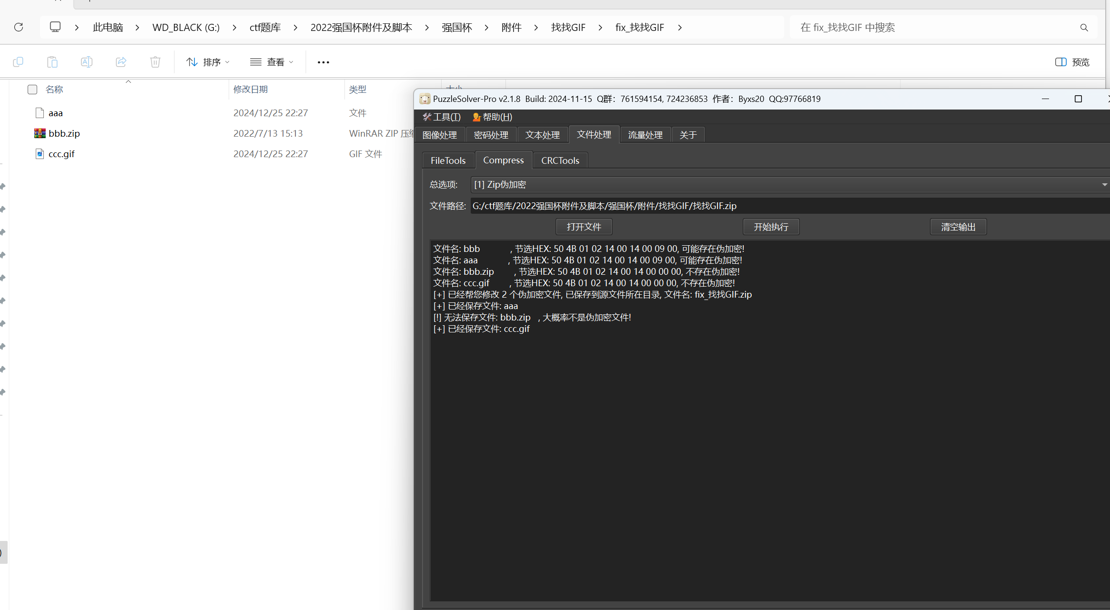
Task: Click the delete trash icon
Action: 155,62
